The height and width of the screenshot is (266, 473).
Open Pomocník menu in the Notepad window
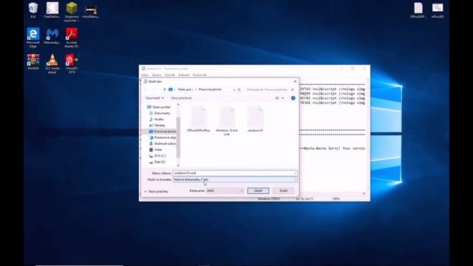click(x=200, y=75)
